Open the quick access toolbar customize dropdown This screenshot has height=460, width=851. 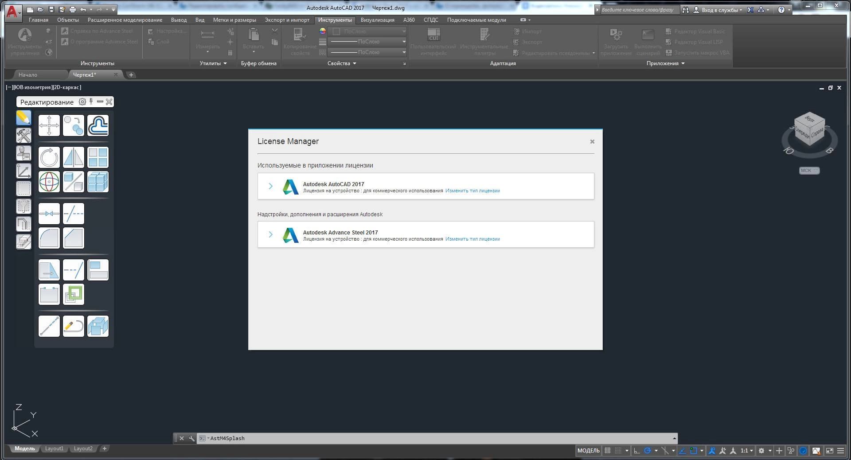114,9
